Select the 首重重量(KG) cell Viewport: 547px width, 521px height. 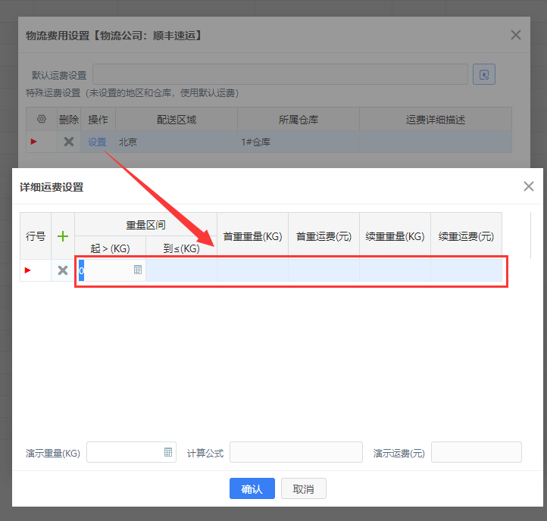[252, 270]
